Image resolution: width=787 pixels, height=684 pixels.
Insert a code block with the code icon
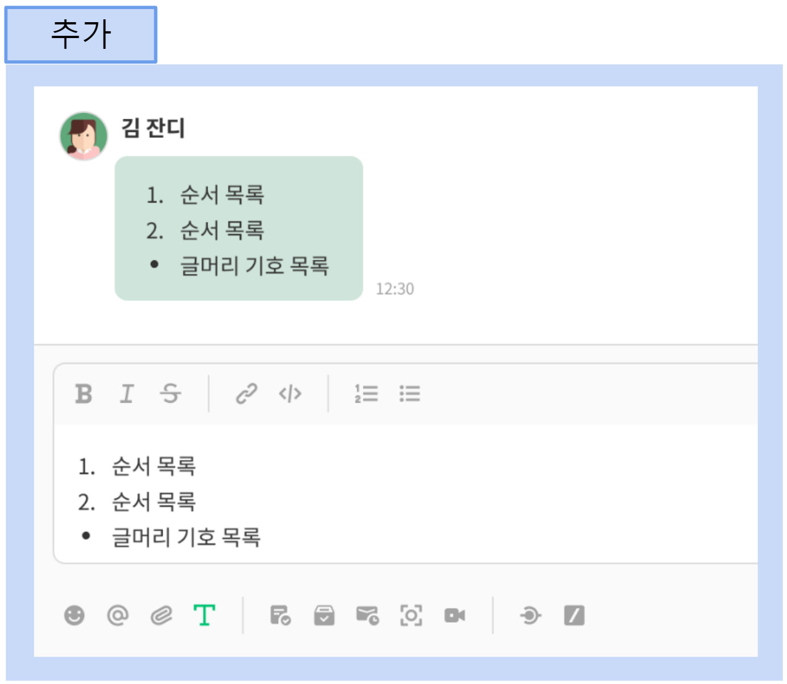tap(290, 394)
